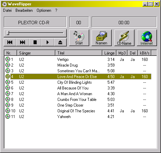Image resolution: width=161 pixels, height=153 pixels.
Task: Toggle Mp3 cell for Miracle Drug
Action: click(x=122, y=65)
